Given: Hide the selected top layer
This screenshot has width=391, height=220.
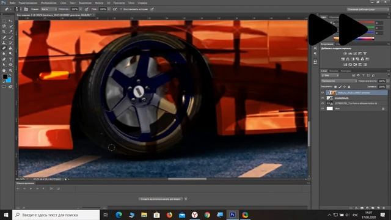Looking at the screenshot, I should click(323, 93).
